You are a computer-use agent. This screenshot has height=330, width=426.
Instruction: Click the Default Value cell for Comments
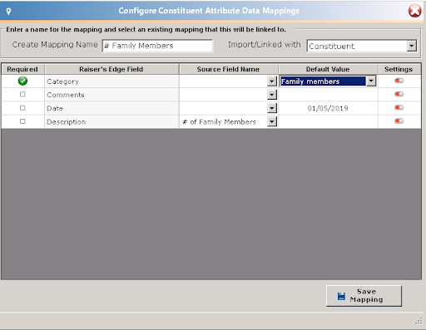(x=328, y=95)
